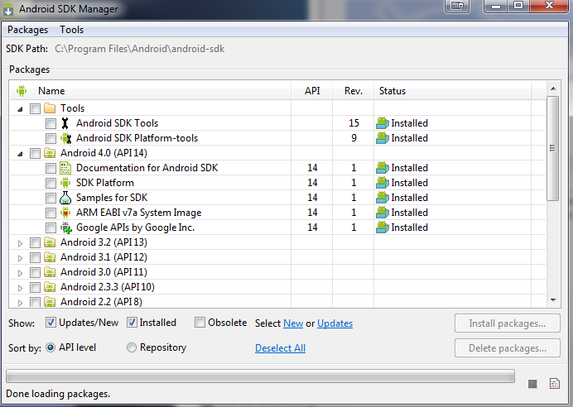This screenshot has width=573, height=407.
Task: Click the Android SDK Tools wrench icon
Action: pyautogui.click(x=65, y=123)
